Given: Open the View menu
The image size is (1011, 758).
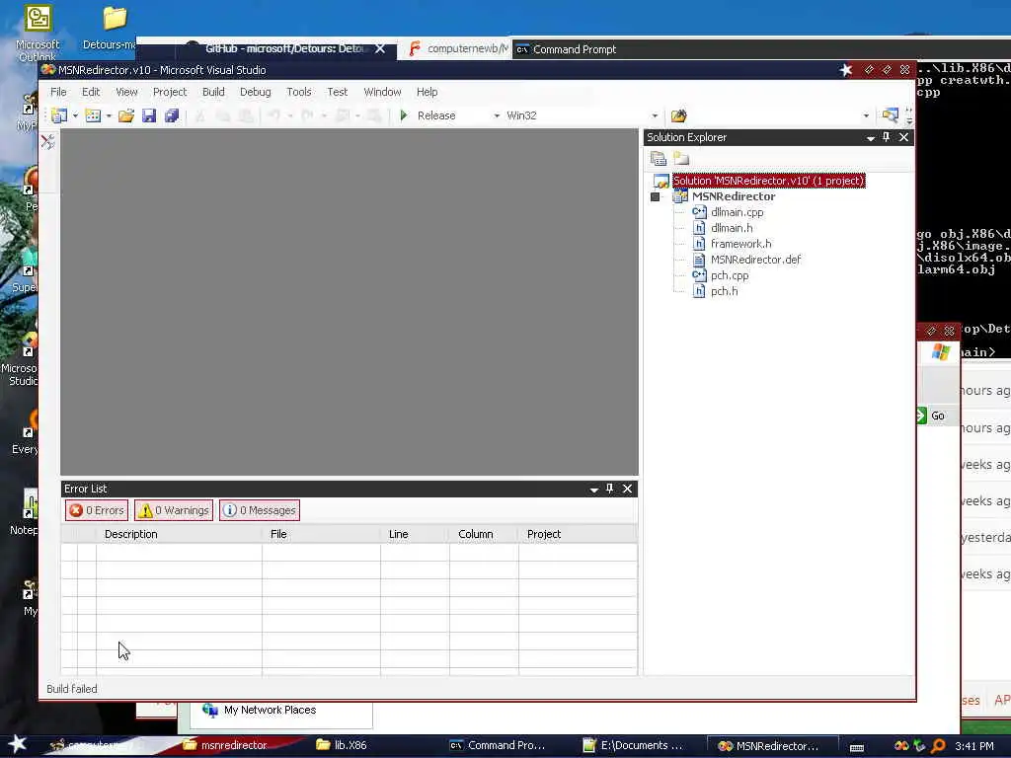Looking at the screenshot, I should 126,92.
